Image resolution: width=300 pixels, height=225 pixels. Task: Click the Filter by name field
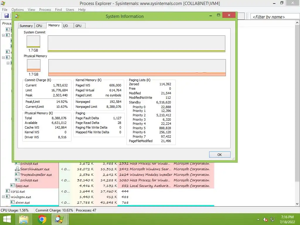tap(275, 17)
